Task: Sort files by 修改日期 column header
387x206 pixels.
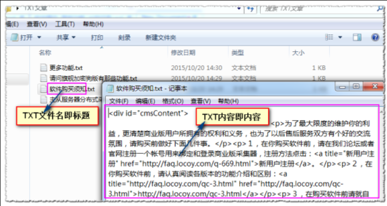Action: pos(183,53)
